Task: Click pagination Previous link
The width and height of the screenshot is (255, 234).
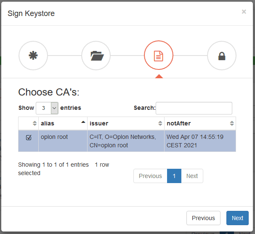Action: (x=150, y=176)
